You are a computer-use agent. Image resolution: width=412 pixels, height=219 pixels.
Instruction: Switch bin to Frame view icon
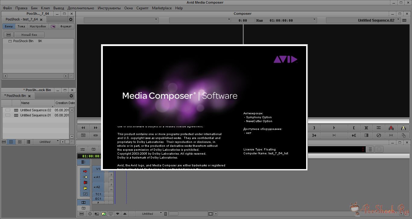click(20, 142)
